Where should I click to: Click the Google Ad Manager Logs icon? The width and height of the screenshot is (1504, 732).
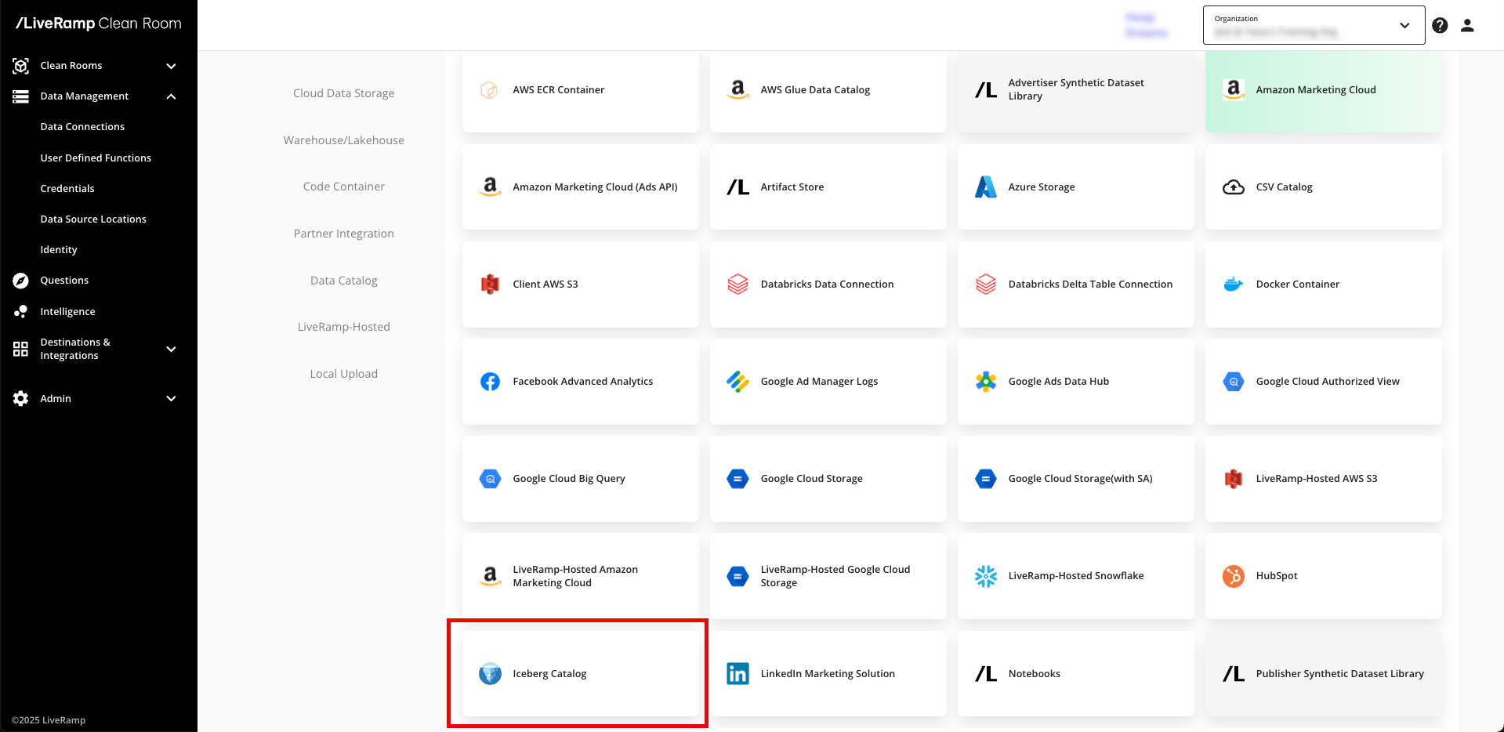point(738,382)
